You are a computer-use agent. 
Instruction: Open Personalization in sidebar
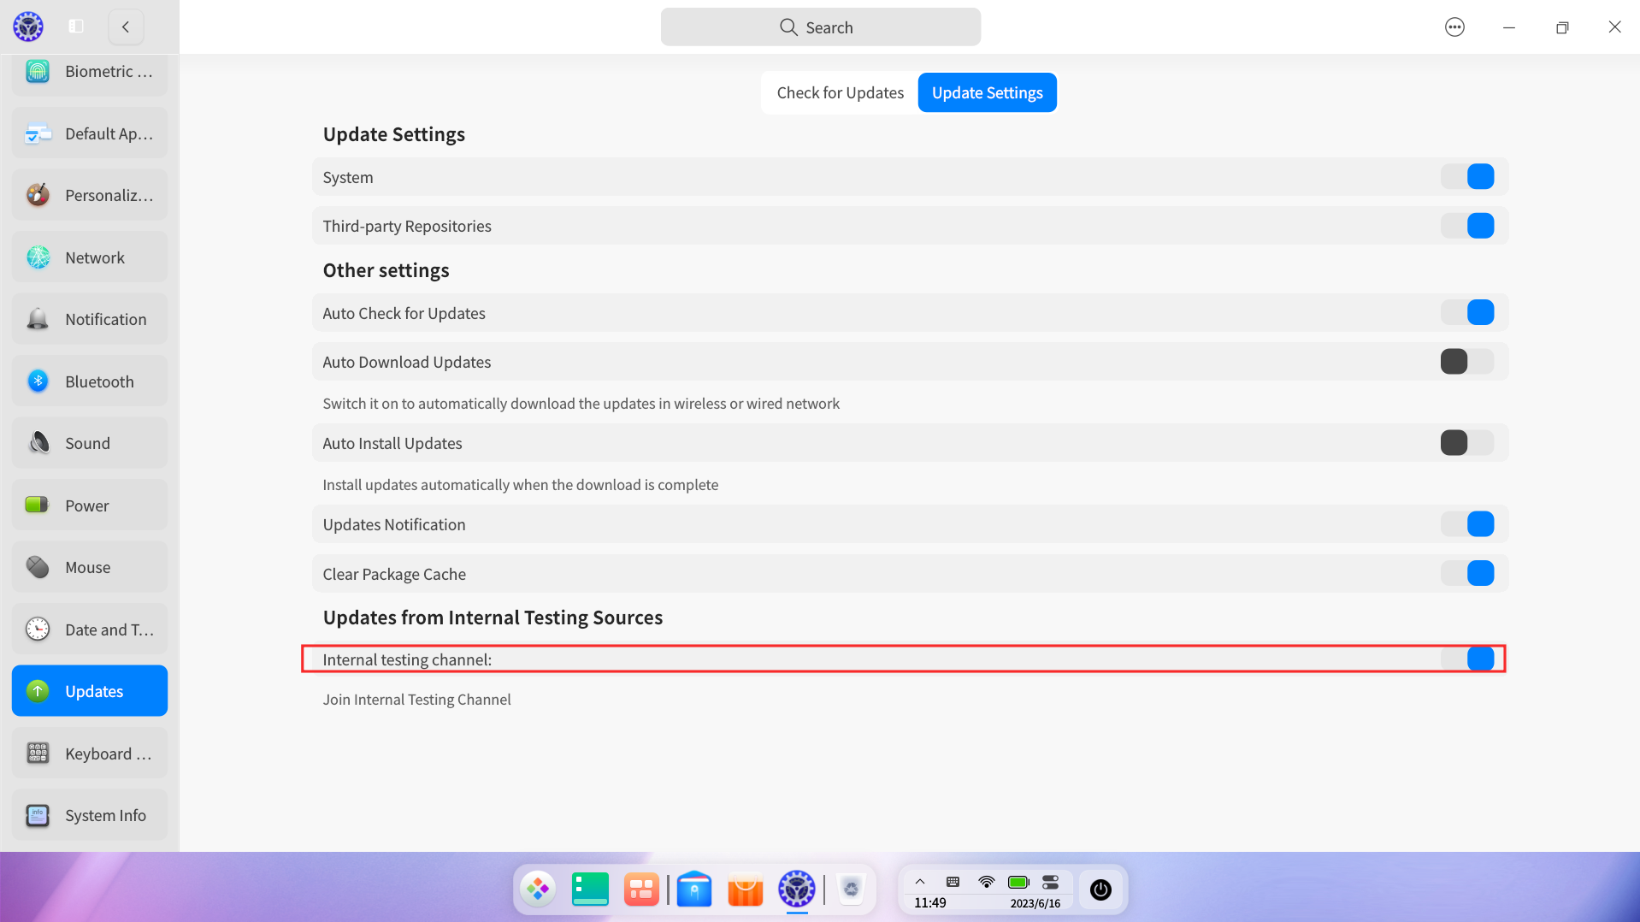tap(90, 195)
